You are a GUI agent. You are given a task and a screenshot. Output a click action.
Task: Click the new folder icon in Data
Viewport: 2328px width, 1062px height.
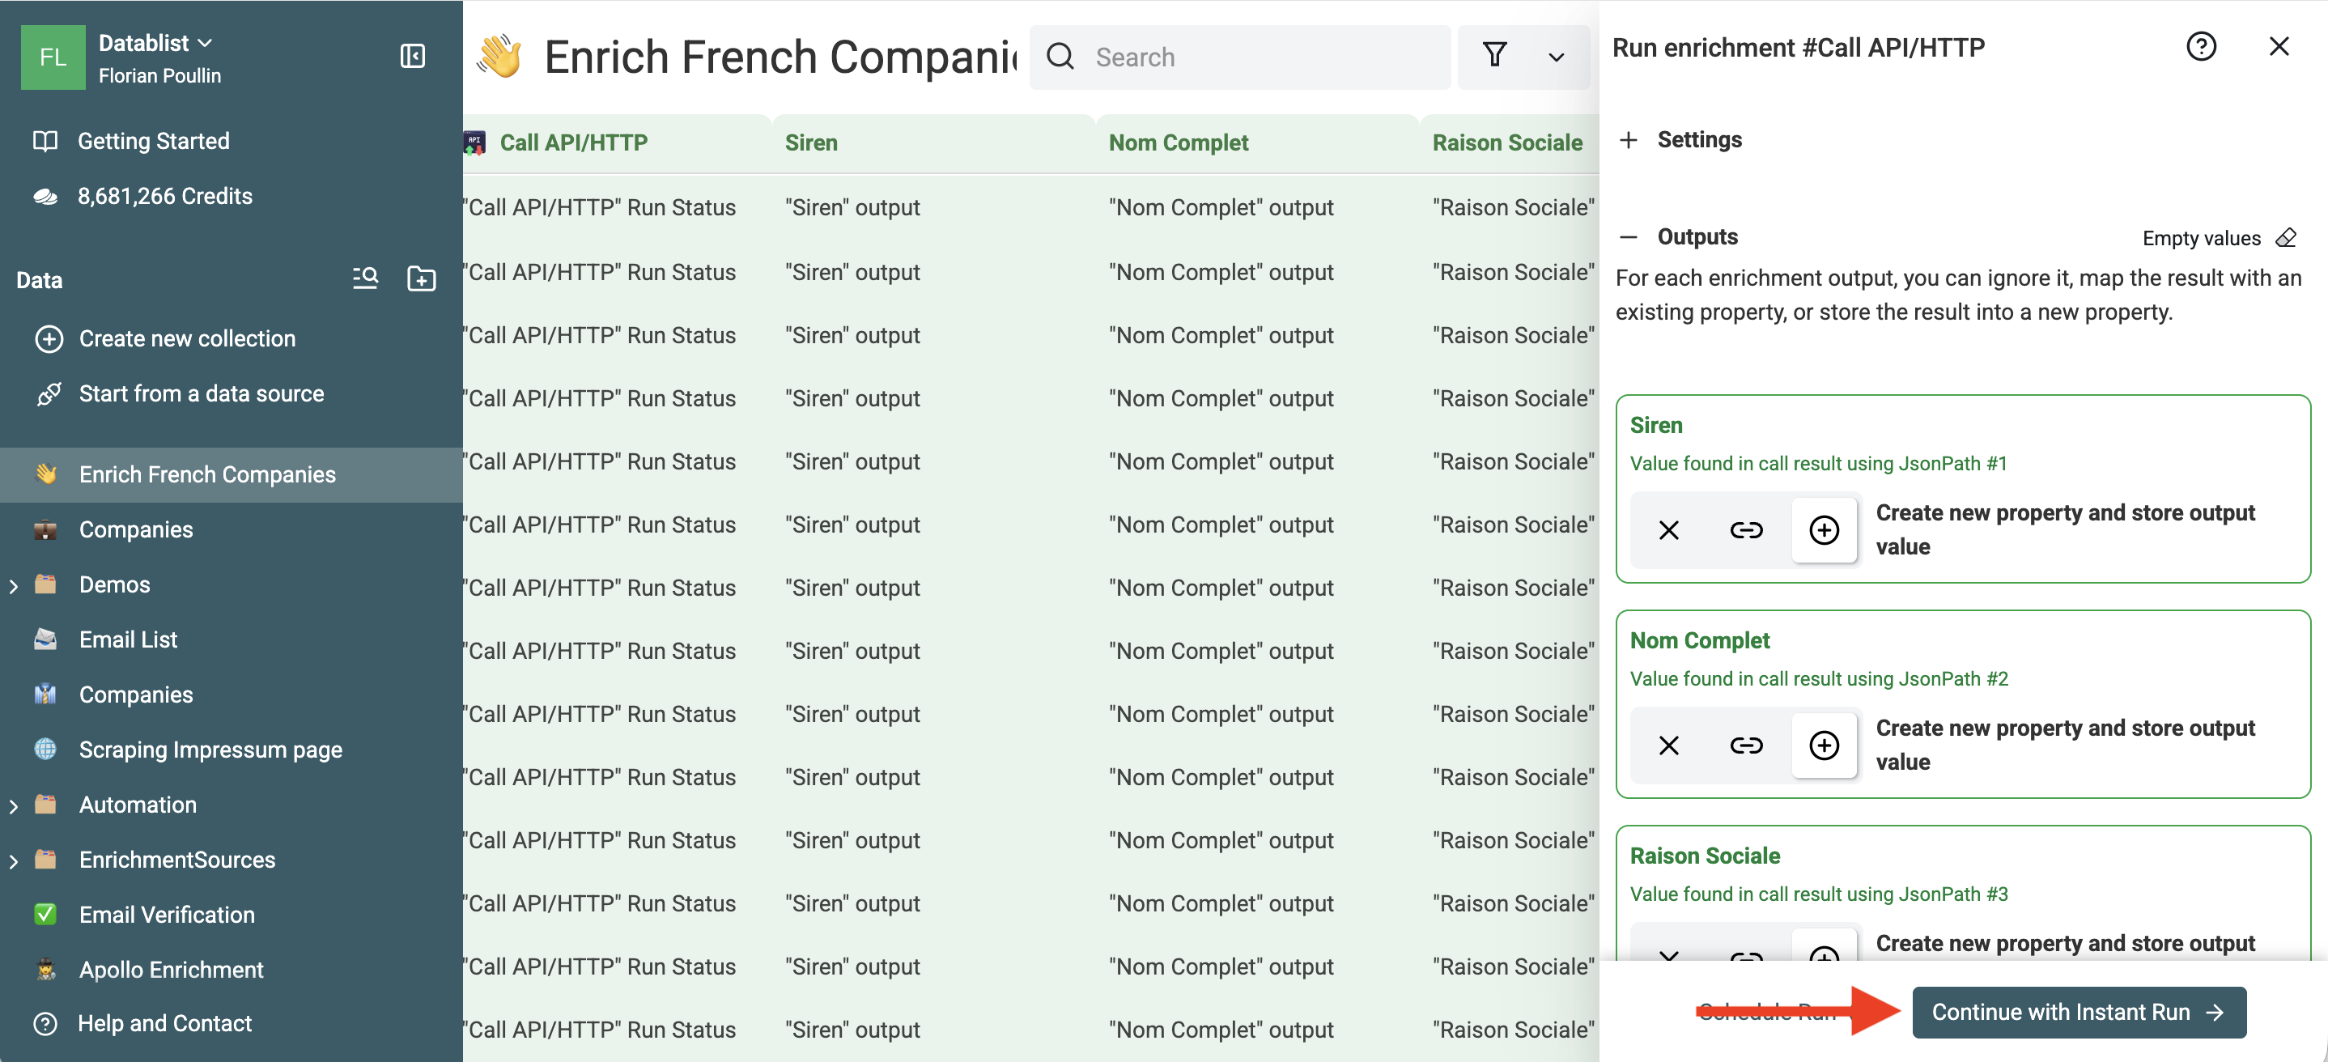tap(421, 278)
